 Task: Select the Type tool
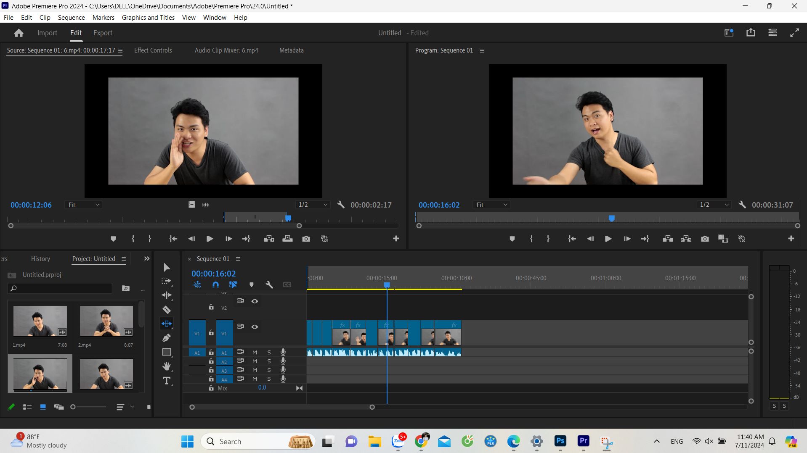point(167,381)
